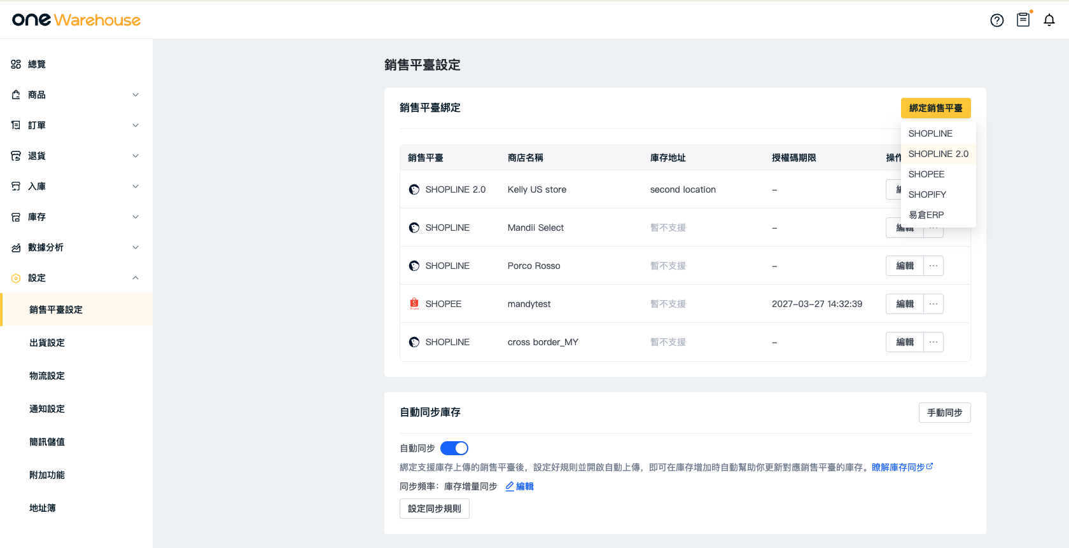Click the second location inventory address
The image size is (1069, 548).
click(x=683, y=189)
